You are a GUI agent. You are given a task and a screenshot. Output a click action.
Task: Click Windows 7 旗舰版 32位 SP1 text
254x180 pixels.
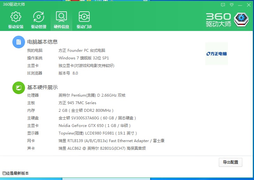point(84,58)
